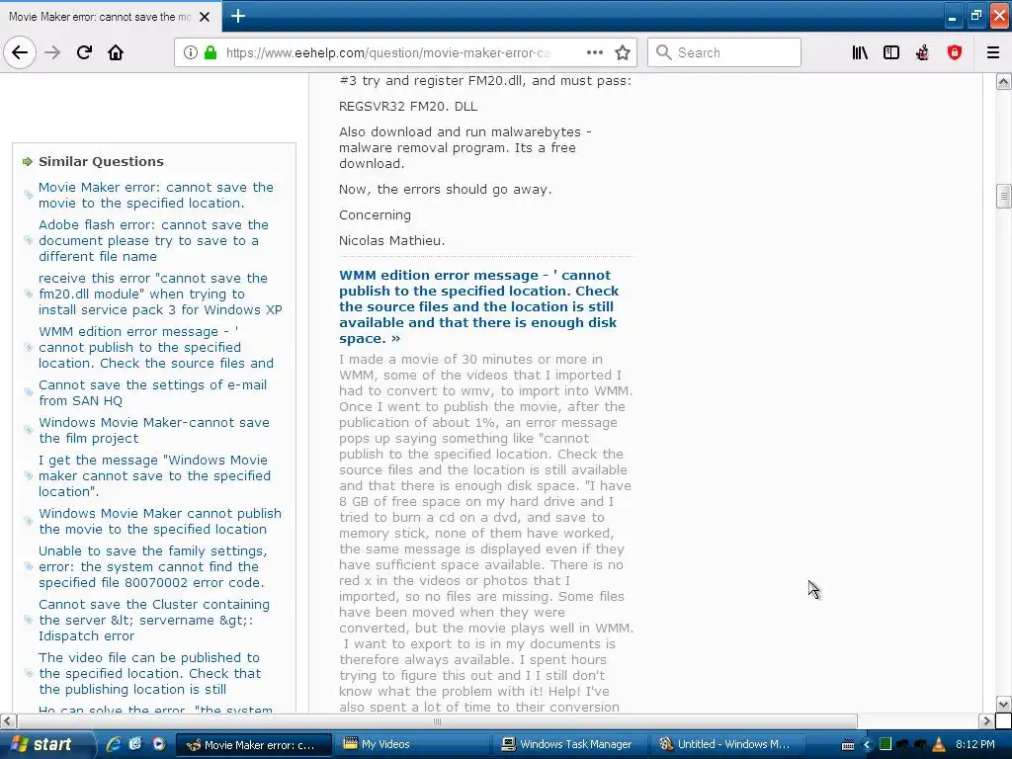Expand hidden system tray icons
Image resolution: width=1012 pixels, height=759 pixels.
[x=867, y=745]
